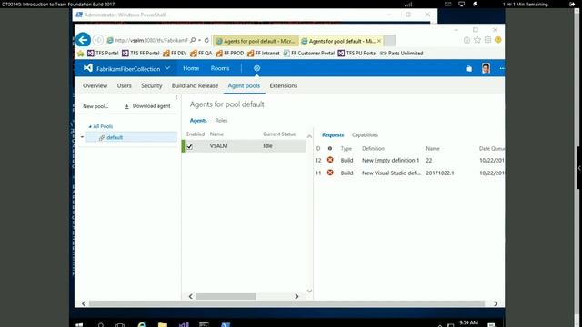Image resolution: width=582 pixels, height=327 pixels.
Task: Open the dropdown arrow beside default pool
Action: click(x=82, y=137)
